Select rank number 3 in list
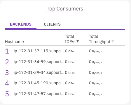The height and width of the screenshot is (105, 131). pos(7,73)
